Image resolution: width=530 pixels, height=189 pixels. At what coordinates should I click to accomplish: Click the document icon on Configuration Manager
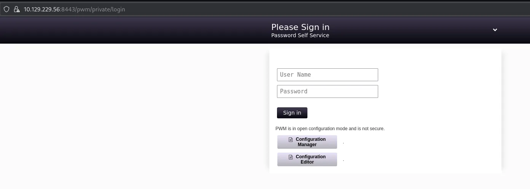(x=291, y=139)
